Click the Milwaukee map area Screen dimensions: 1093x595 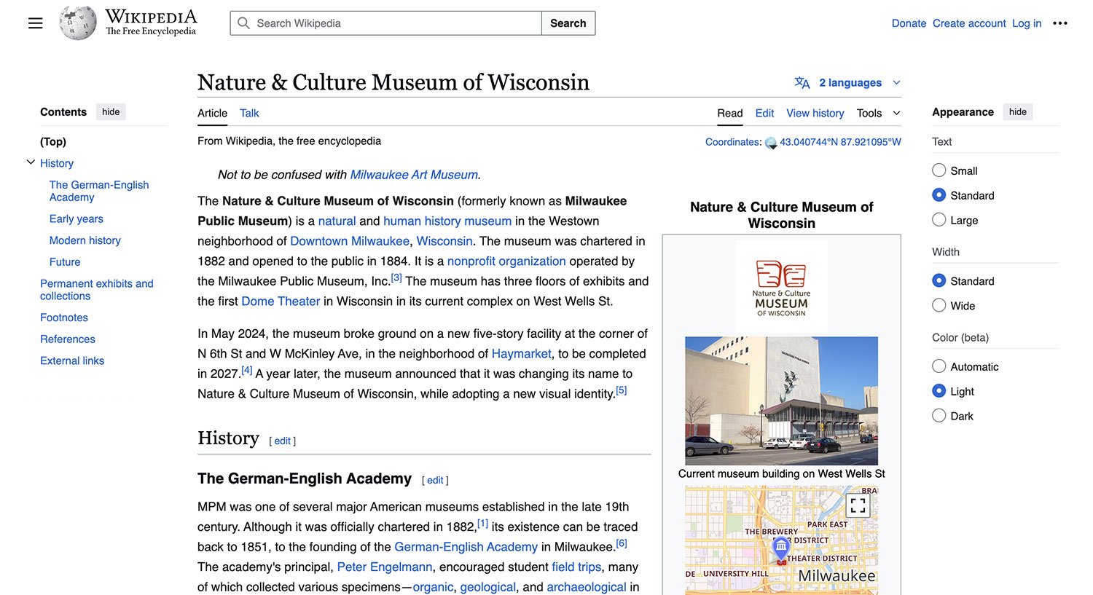(781, 540)
